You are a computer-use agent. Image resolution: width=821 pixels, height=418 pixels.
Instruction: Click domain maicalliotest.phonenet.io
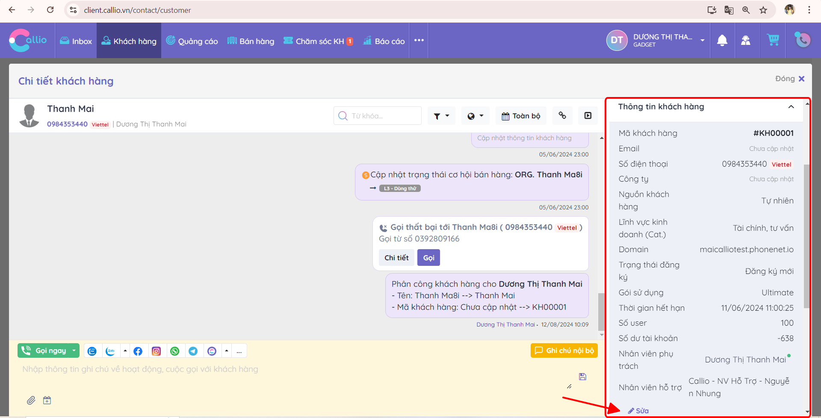(x=747, y=250)
